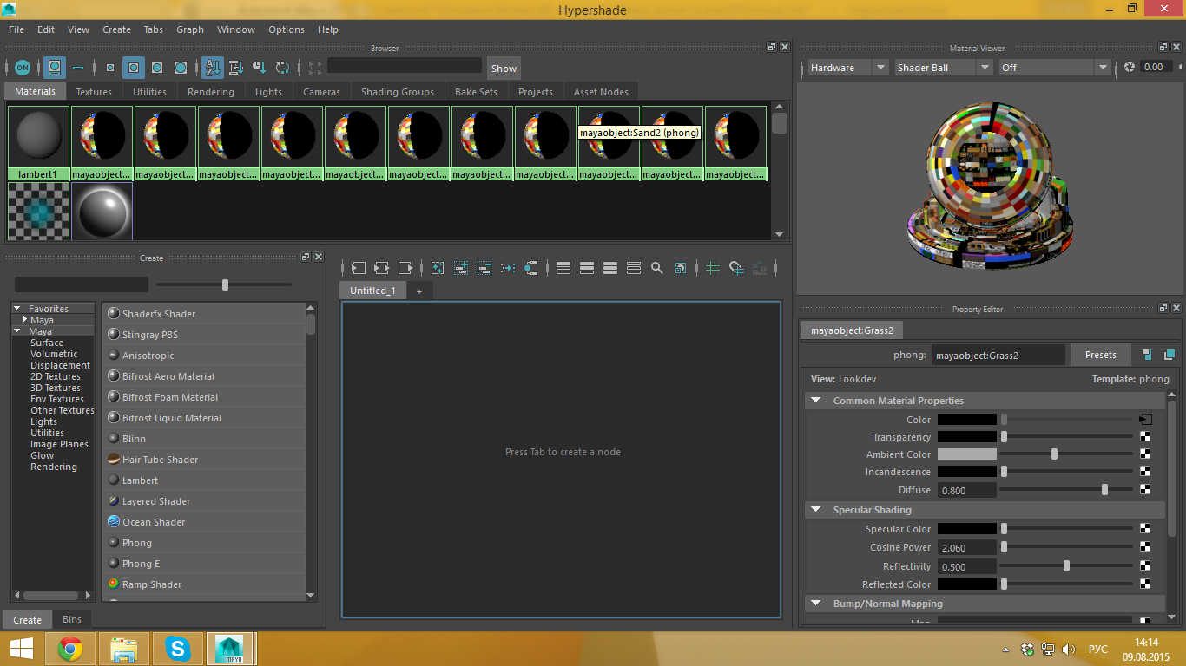Click the Cosine Power value field
Viewport: 1186px width, 666px height.
pyautogui.click(x=967, y=548)
